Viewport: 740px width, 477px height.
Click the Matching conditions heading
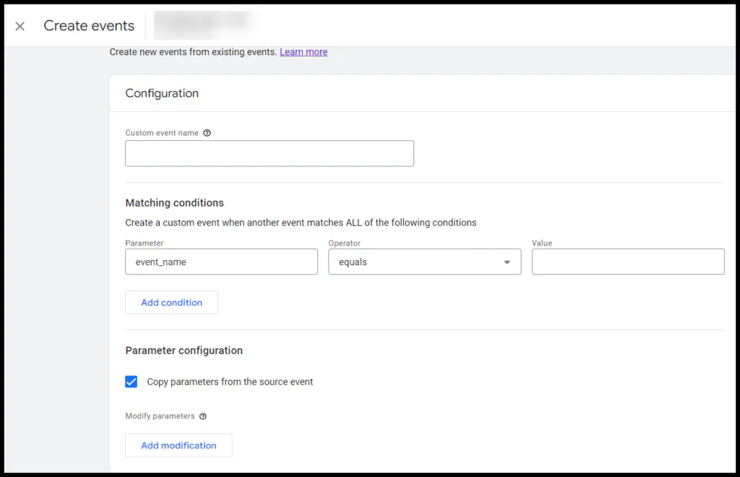(175, 203)
